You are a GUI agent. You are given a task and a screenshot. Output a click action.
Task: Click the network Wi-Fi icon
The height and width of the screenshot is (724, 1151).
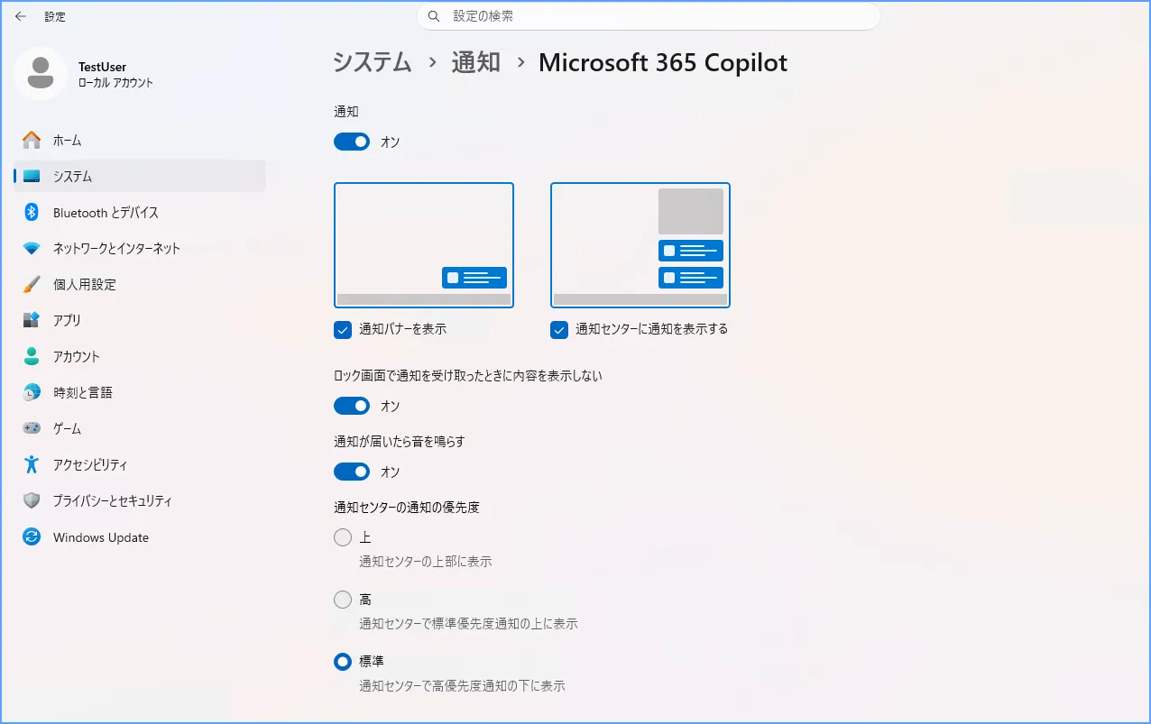coord(32,248)
